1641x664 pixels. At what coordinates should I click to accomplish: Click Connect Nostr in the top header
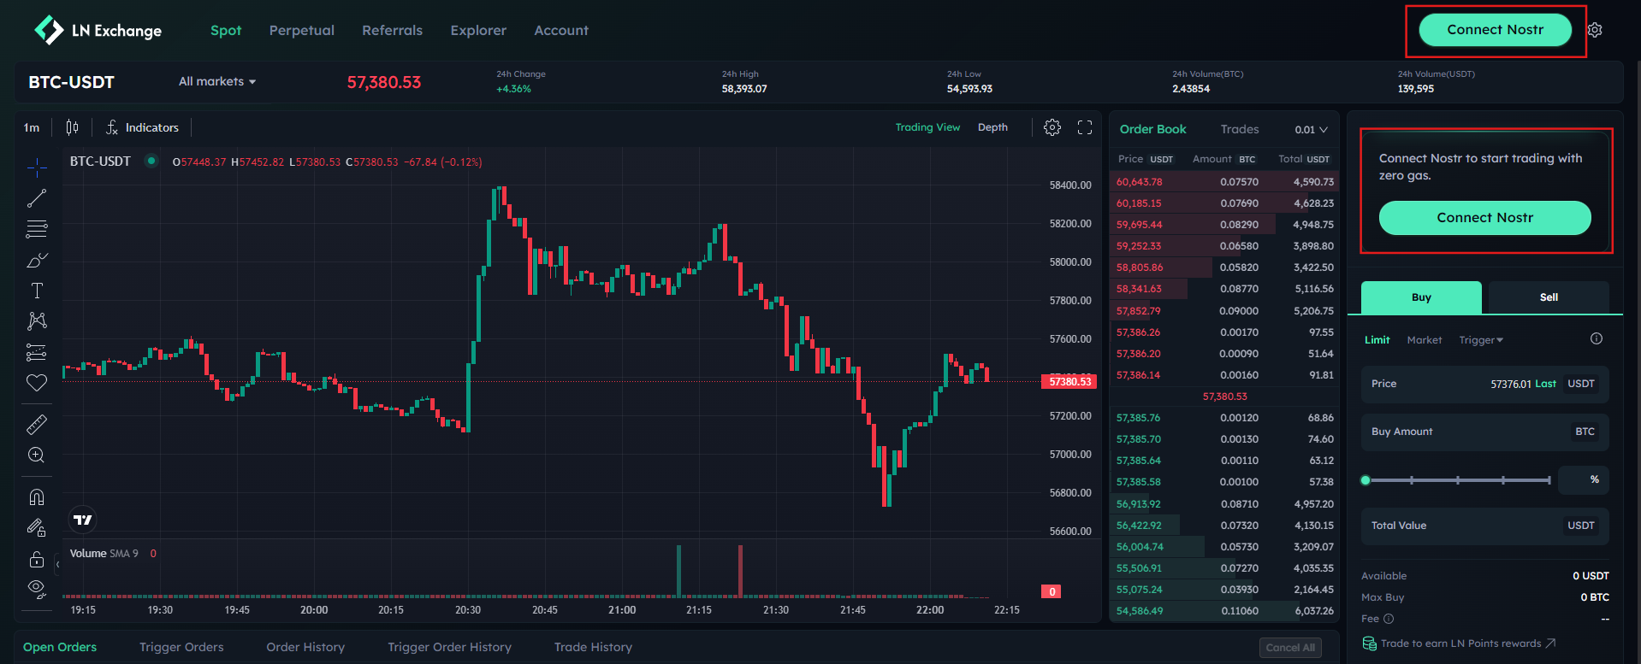click(x=1495, y=30)
